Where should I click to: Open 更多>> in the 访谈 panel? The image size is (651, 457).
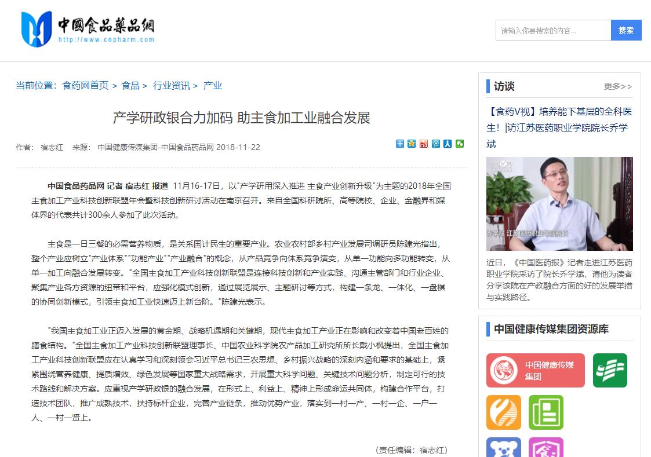tap(618, 86)
